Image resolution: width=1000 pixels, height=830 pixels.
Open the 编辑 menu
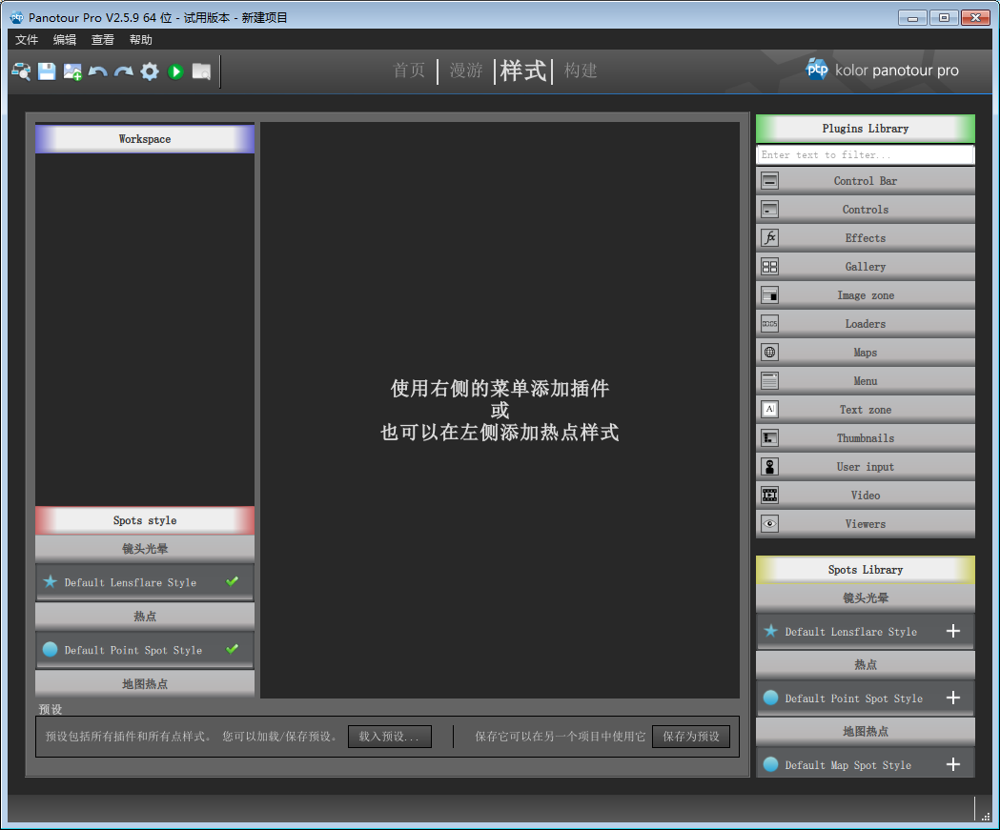pos(65,39)
